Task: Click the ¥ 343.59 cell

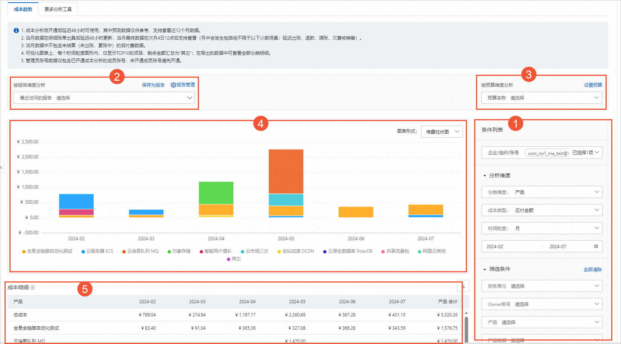Action: pyautogui.click(x=397, y=328)
